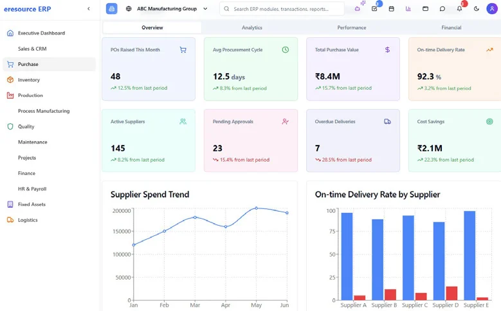Screen dimensions: 501x311
Task: Open the notifications bell
Action: (x=459, y=9)
